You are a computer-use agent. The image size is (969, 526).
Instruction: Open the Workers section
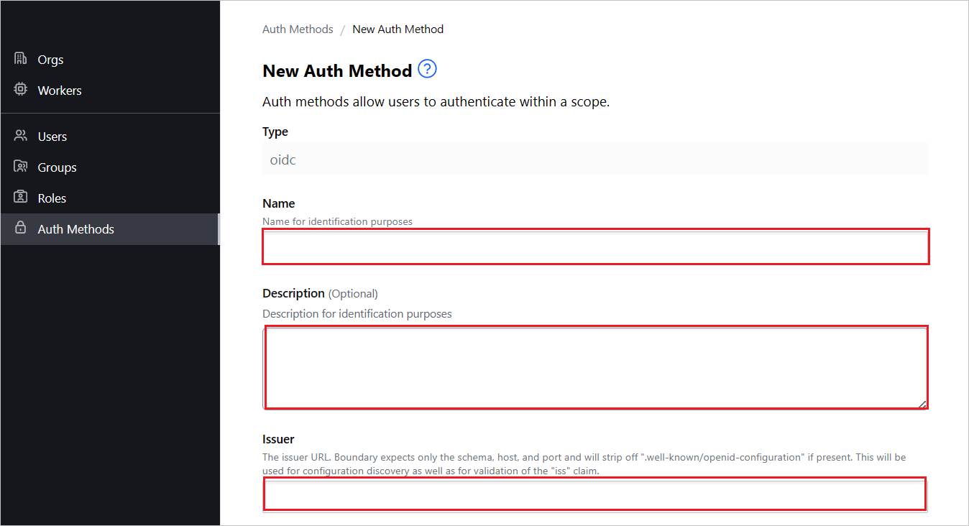(59, 89)
